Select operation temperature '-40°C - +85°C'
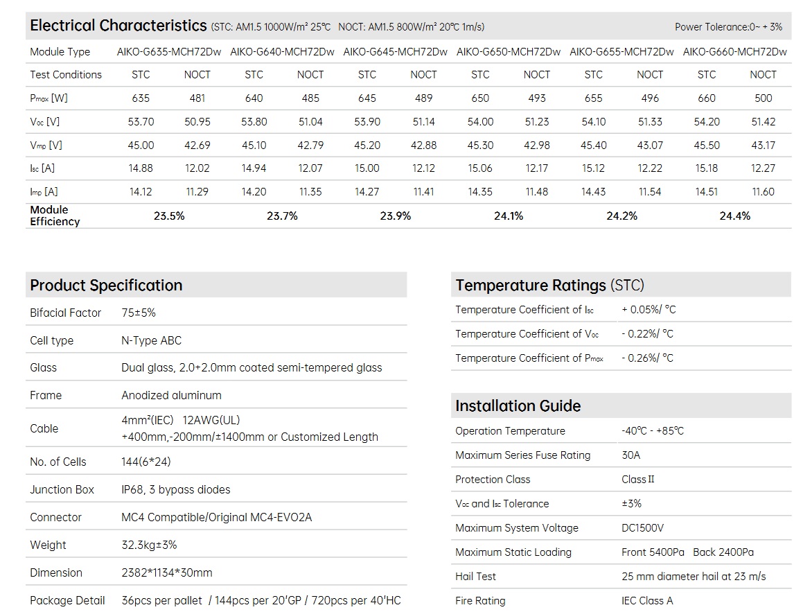 (653, 431)
